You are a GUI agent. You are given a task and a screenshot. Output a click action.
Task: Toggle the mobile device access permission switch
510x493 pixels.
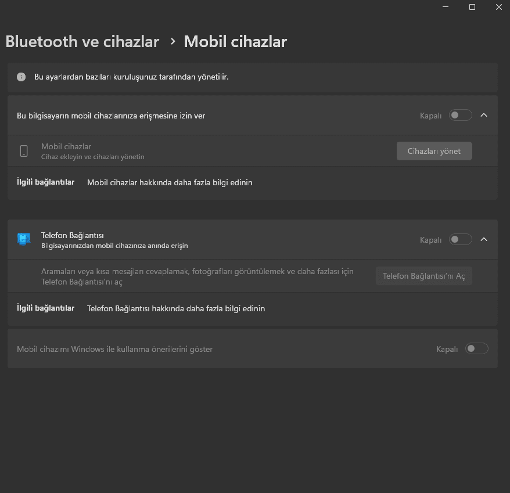tap(460, 115)
